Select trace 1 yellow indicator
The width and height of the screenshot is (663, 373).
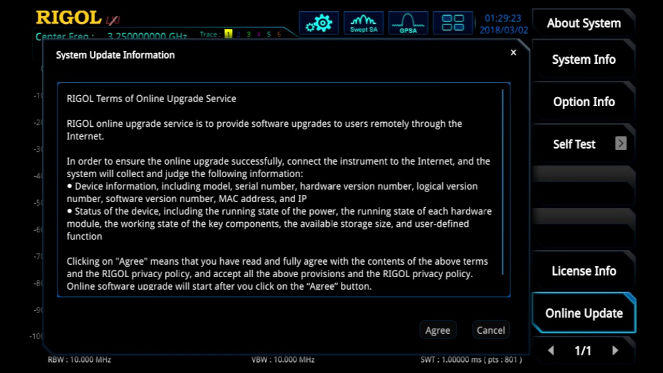[x=228, y=35]
